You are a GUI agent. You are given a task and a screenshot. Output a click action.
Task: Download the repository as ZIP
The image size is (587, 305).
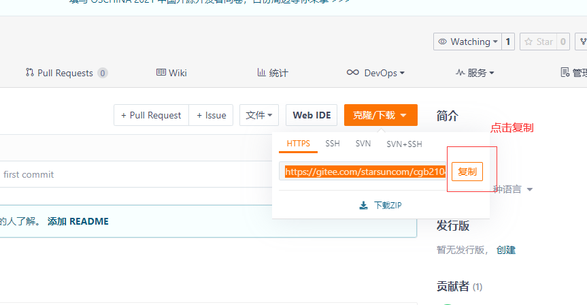380,206
